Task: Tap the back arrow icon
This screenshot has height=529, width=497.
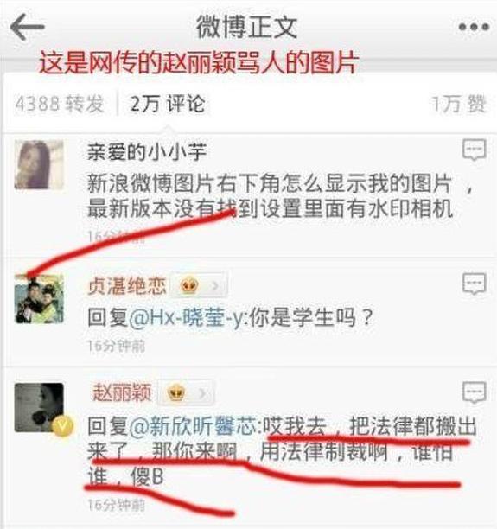Action: click(28, 28)
